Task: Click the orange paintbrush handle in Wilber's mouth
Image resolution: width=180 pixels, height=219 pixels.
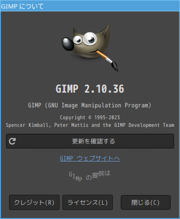Action: [101, 55]
